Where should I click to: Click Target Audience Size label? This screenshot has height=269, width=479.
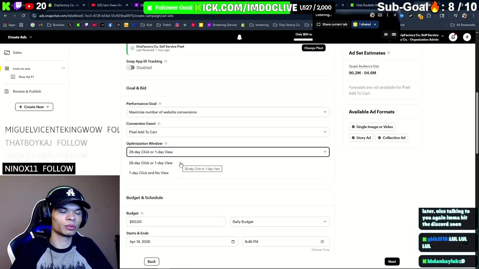tap(364, 66)
